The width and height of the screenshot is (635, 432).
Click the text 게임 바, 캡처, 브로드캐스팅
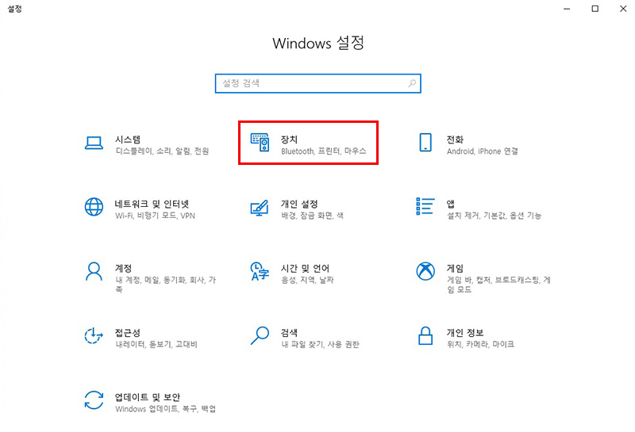(x=493, y=280)
